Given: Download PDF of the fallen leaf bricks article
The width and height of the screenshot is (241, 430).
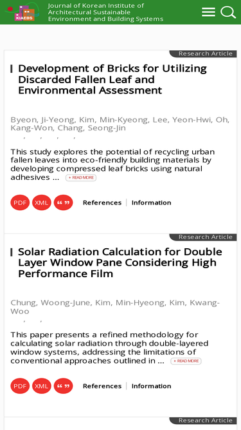Looking at the screenshot, I should coord(20,202).
